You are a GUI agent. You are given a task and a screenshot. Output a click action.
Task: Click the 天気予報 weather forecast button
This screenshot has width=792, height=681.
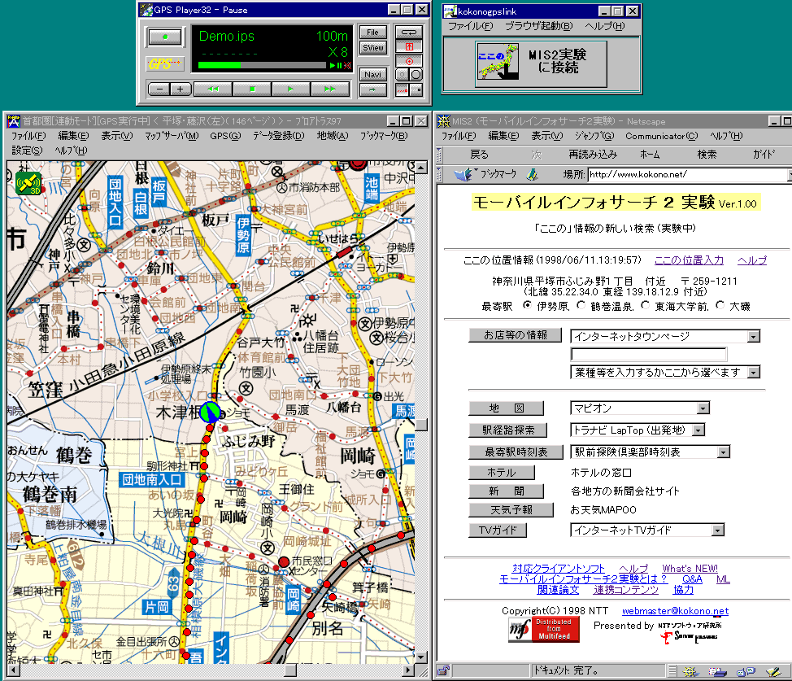pos(511,510)
